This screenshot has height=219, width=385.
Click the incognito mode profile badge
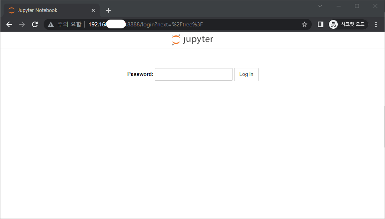348,24
